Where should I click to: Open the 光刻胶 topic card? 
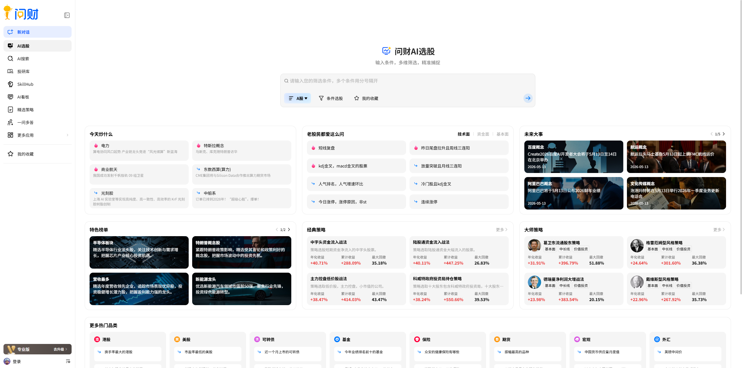coord(139,198)
